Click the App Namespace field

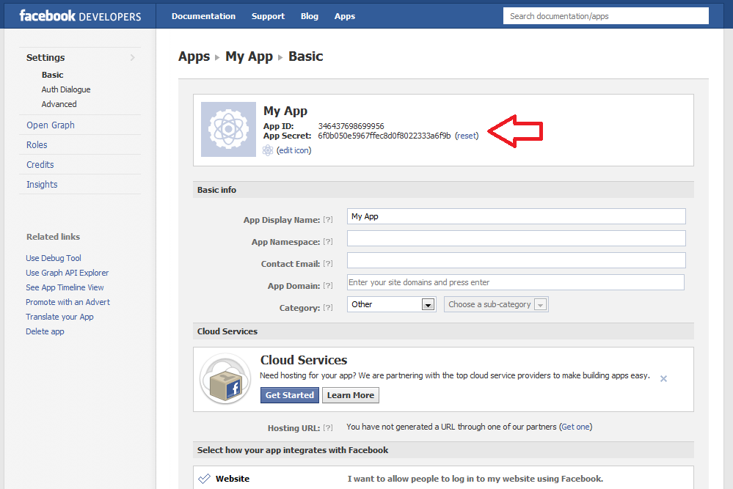click(516, 238)
